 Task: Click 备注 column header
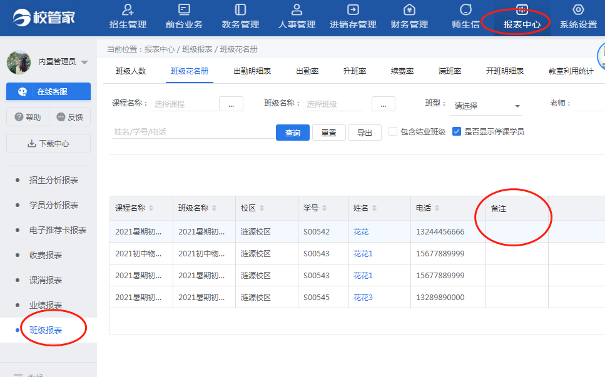(x=517, y=209)
